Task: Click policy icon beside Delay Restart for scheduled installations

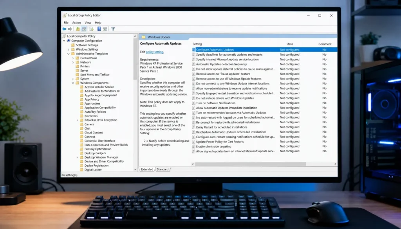Action: coord(193,127)
